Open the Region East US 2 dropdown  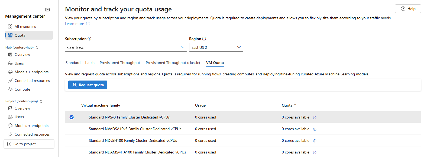pyautogui.click(x=216, y=47)
